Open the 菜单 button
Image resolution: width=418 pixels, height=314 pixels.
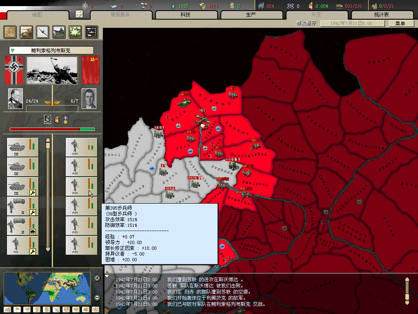tap(401, 23)
